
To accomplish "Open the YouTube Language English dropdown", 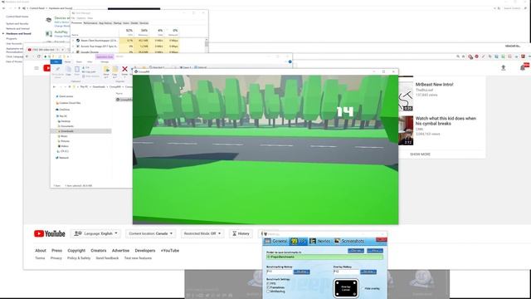I will pos(96,233).
